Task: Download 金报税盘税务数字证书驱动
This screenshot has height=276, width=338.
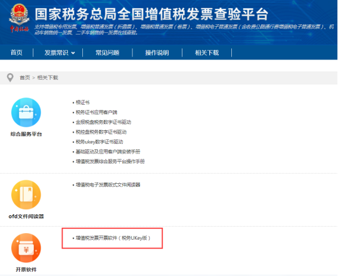Action: pos(103,122)
